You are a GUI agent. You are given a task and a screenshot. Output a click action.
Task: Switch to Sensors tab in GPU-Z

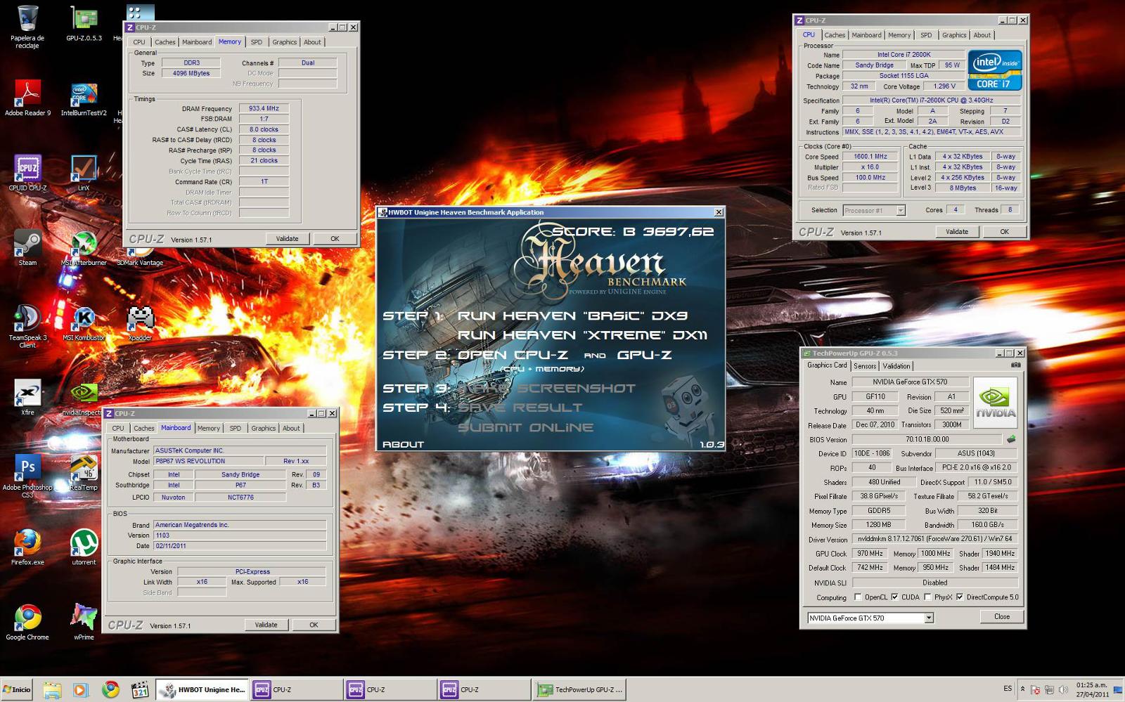pos(865,366)
